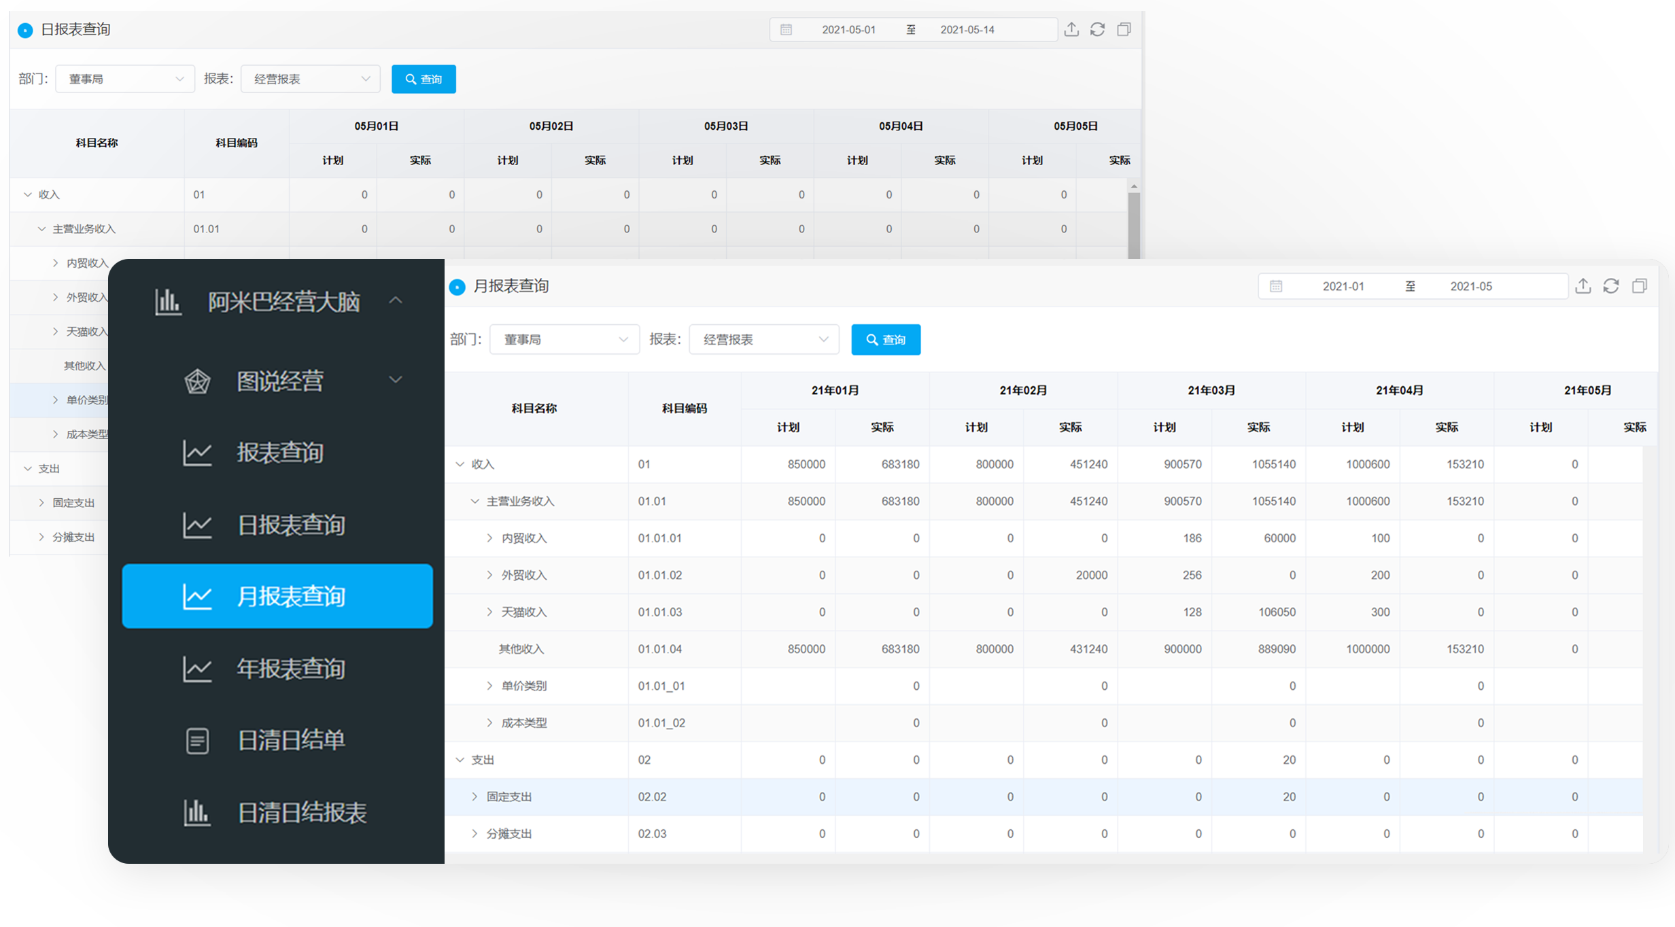Open the 报表 dropdown in daily report
The height and width of the screenshot is (927, 1675).
311,79
